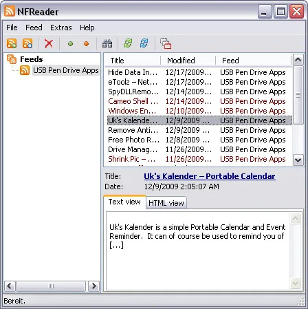Click feeds panel scroll left arrow
Image resolution: width=308 pixels, height=309 pixels.
click(x=10, y=286)
